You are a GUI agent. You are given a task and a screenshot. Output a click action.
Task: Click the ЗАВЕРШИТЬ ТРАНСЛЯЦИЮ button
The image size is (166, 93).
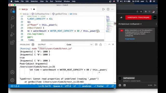[x=138, y=18]
